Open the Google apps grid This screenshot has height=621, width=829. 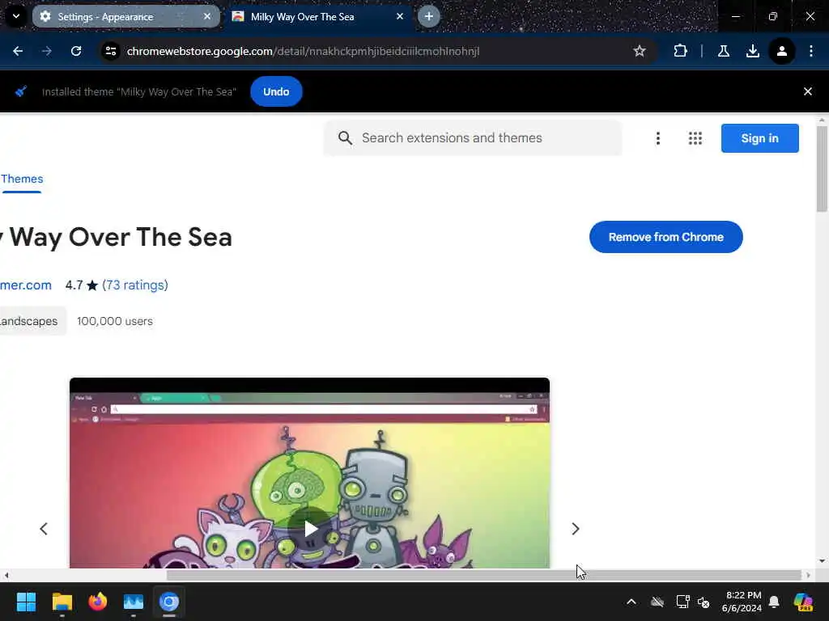[x=695, y=138]
